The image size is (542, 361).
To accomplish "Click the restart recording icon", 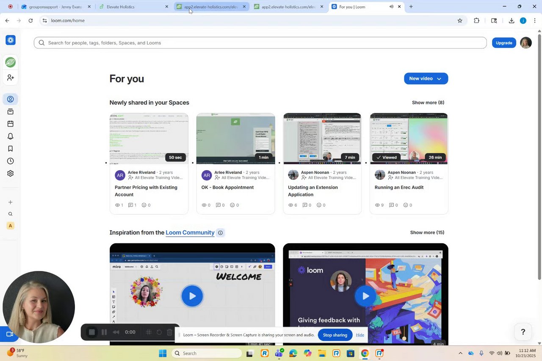I will click(159, 332).
